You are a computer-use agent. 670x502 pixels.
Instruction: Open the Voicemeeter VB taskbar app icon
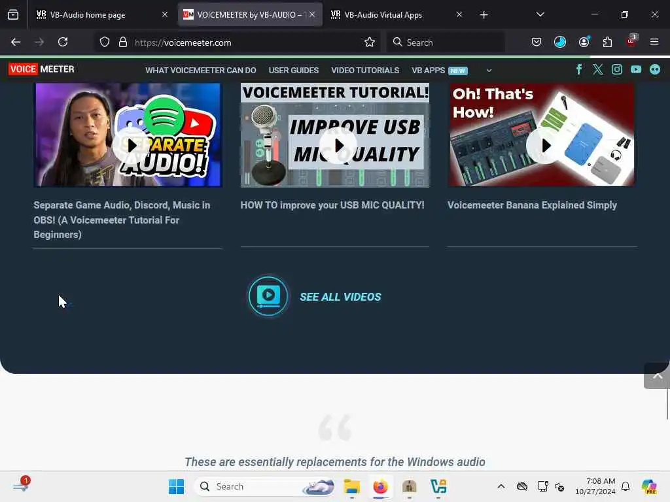click(438, 486)
